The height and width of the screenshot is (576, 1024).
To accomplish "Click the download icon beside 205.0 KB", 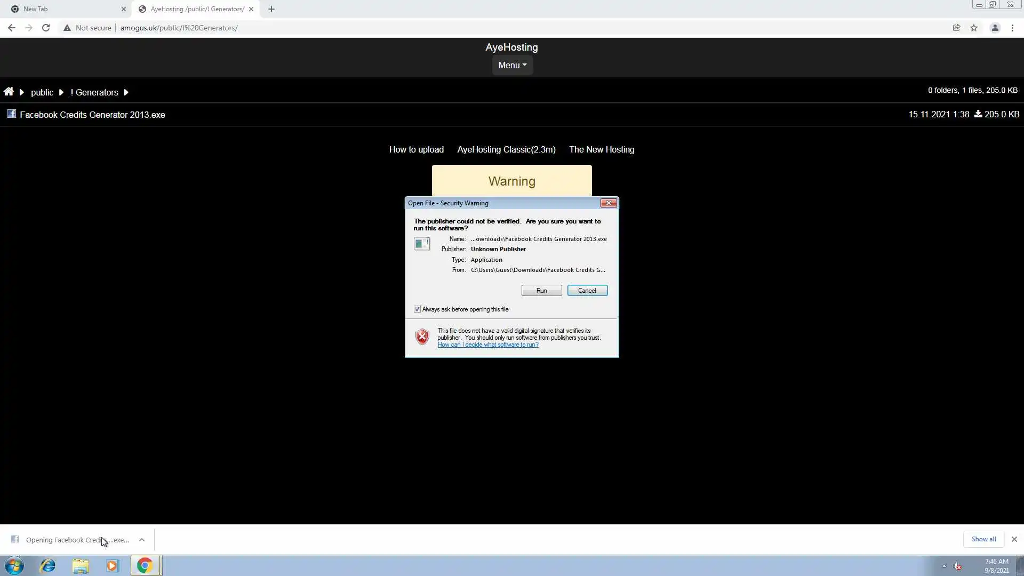I will 978,114.
